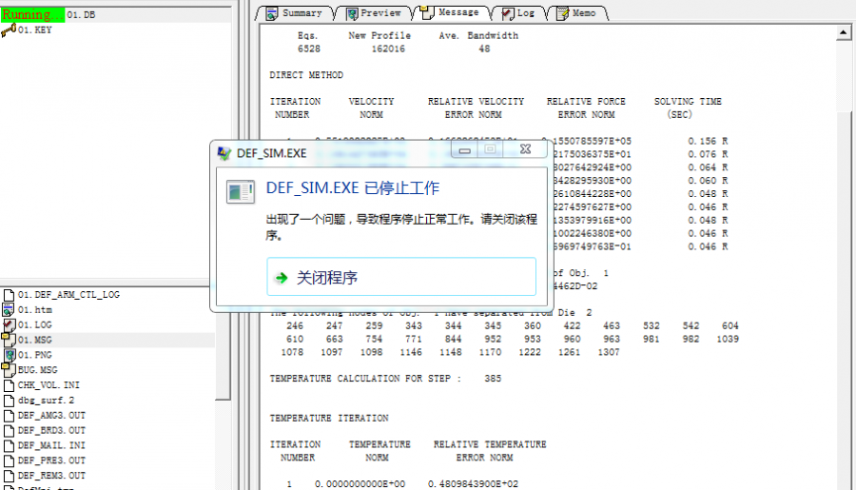
Task: Select the 01.htm file
Action: click(35, 310)
